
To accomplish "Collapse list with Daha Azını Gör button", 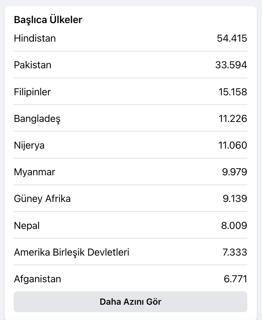I will 130,302.
